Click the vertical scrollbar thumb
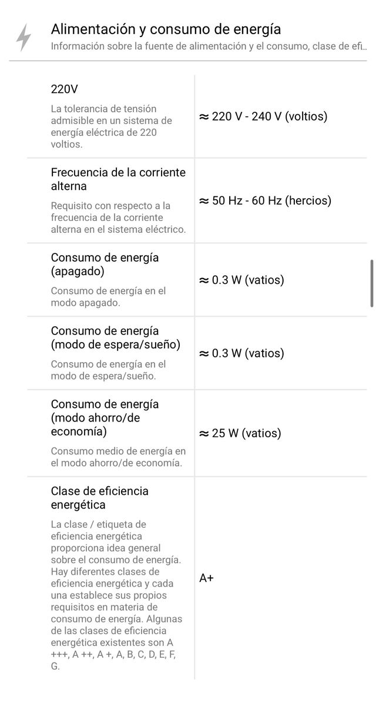The image size is (376, 703). coord(371,283)
